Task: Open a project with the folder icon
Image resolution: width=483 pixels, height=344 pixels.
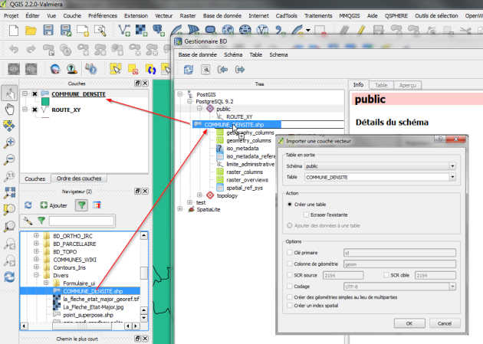Action: coord(31,31)
